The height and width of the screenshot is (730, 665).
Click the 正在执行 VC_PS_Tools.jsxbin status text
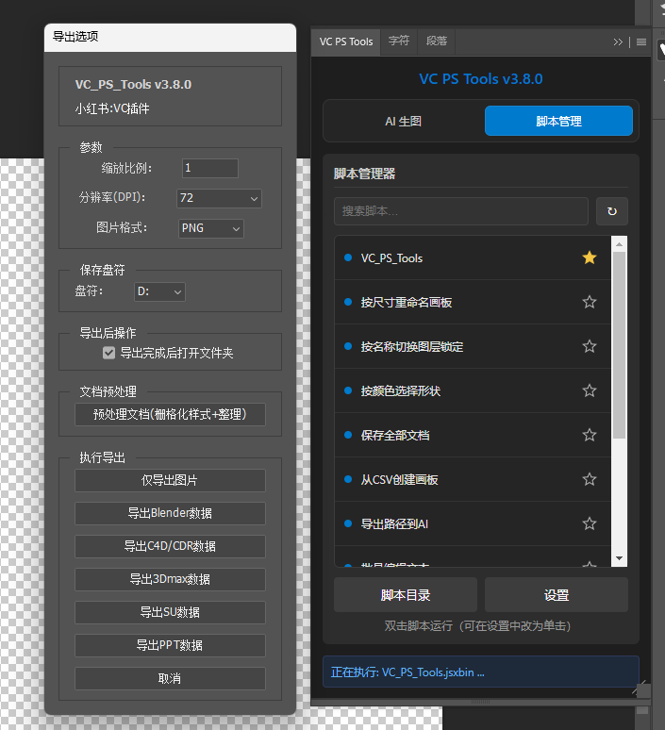tap(407, 672)
